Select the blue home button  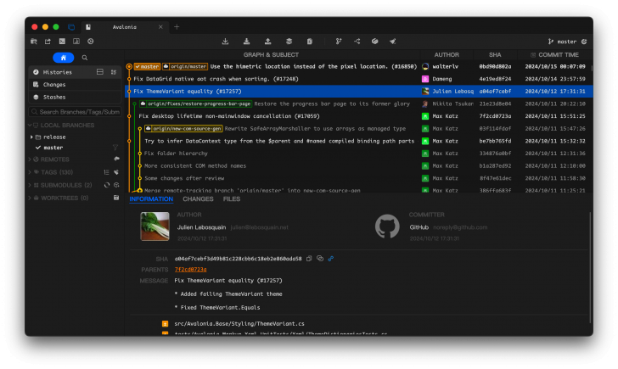pos(64,58)
